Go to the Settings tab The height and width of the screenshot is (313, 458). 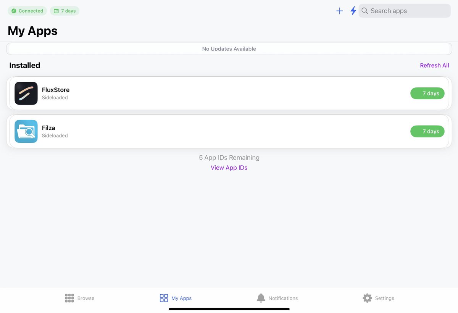coord(378,298)
